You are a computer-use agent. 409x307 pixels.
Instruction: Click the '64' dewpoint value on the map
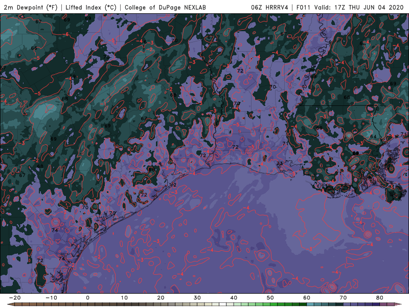(373, 137)
